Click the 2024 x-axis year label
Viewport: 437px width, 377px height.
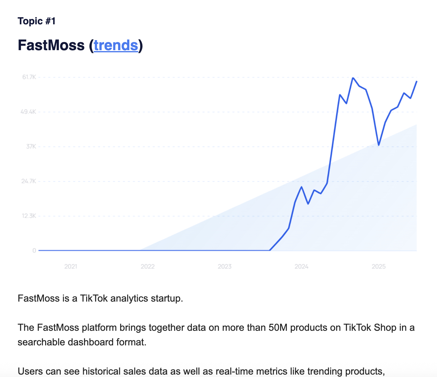point(301,267)
